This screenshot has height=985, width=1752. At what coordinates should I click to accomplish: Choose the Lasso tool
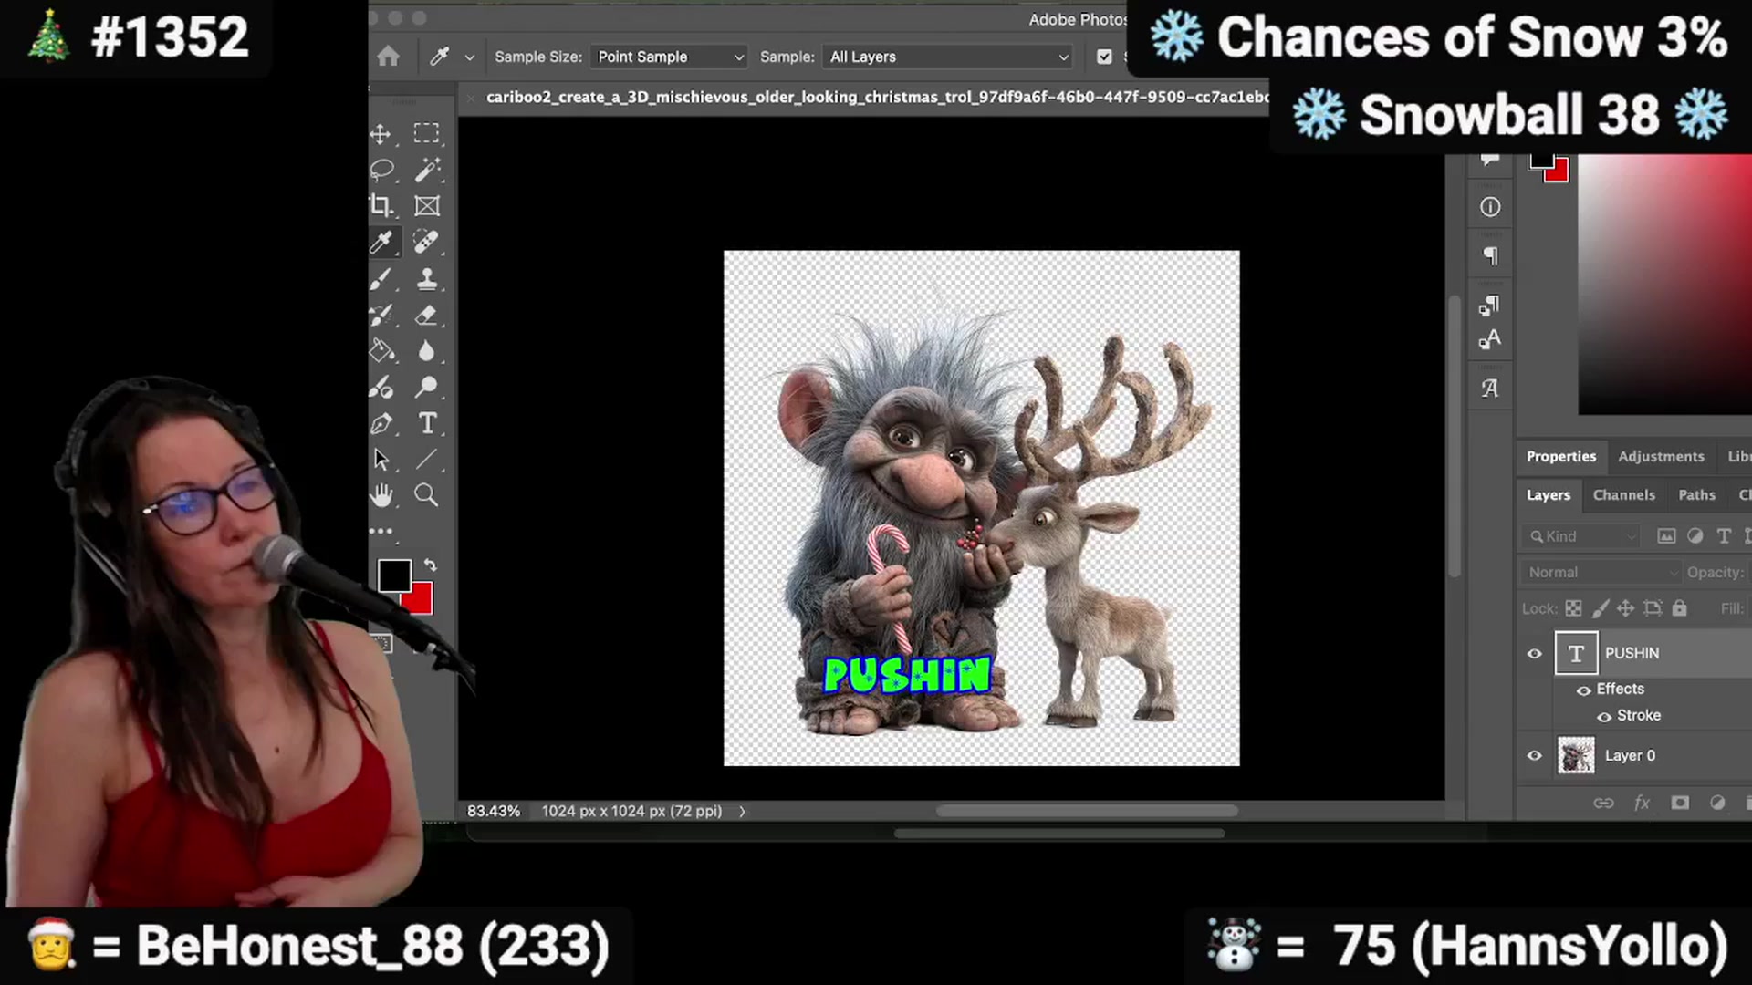(381, 170)
